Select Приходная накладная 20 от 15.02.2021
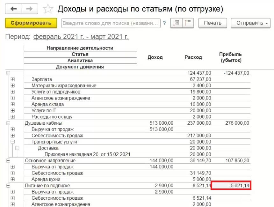 tap(87, 154)
